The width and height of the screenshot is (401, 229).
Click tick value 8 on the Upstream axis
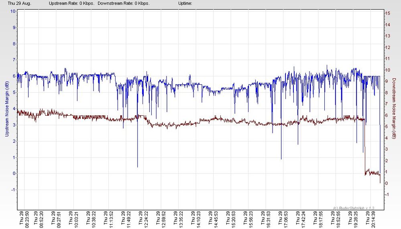(14, 44)
